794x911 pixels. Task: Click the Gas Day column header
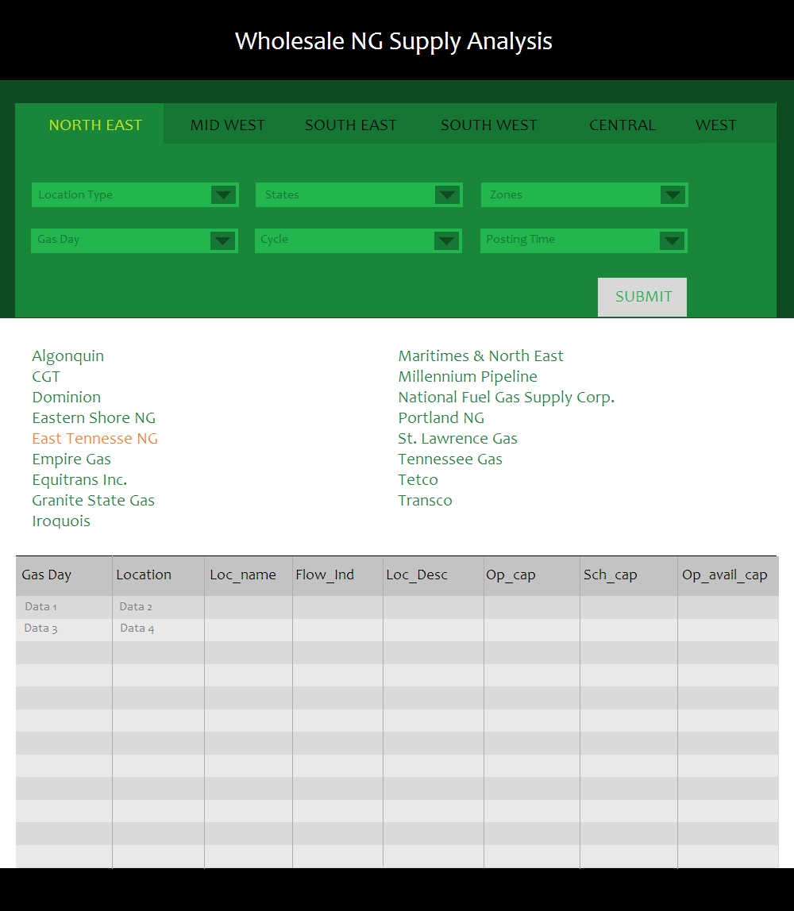pyautogui.click(x=64, y=576)
